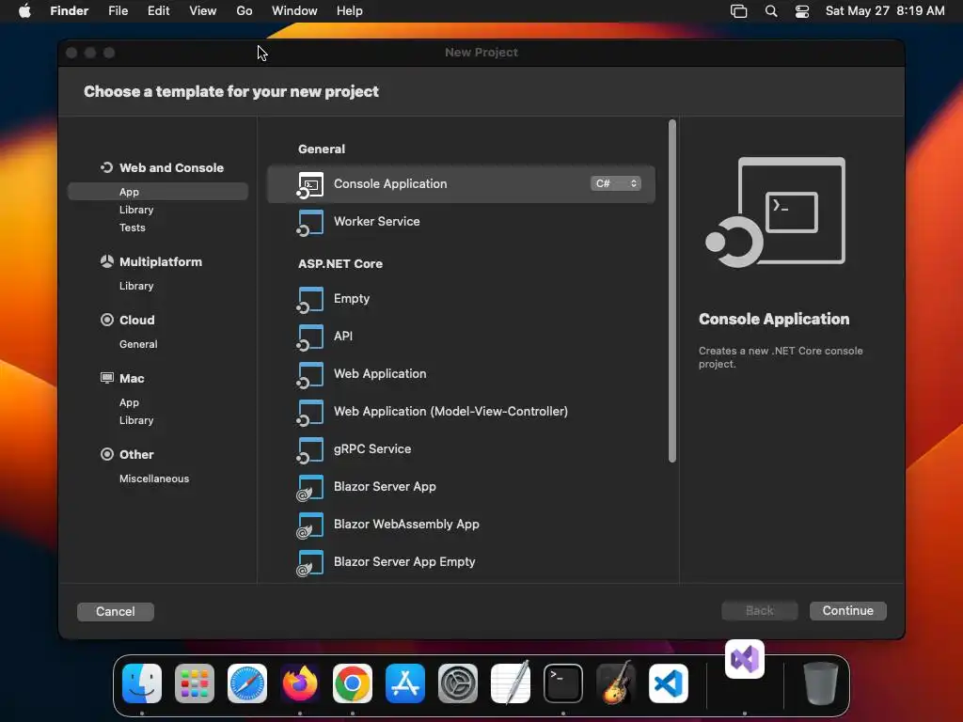Click the Cloud category icon
This screenshot has width=963, height=722.
tap(107, 320)
